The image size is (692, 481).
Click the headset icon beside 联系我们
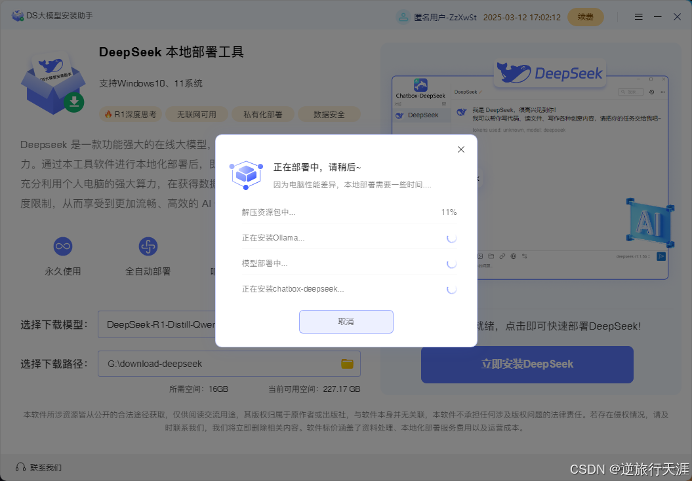pyautogui.click(x=20, y=467)
